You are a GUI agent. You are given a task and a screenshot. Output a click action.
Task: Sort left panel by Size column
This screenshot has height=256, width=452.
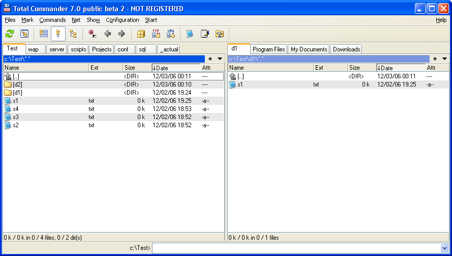point(137,68)
